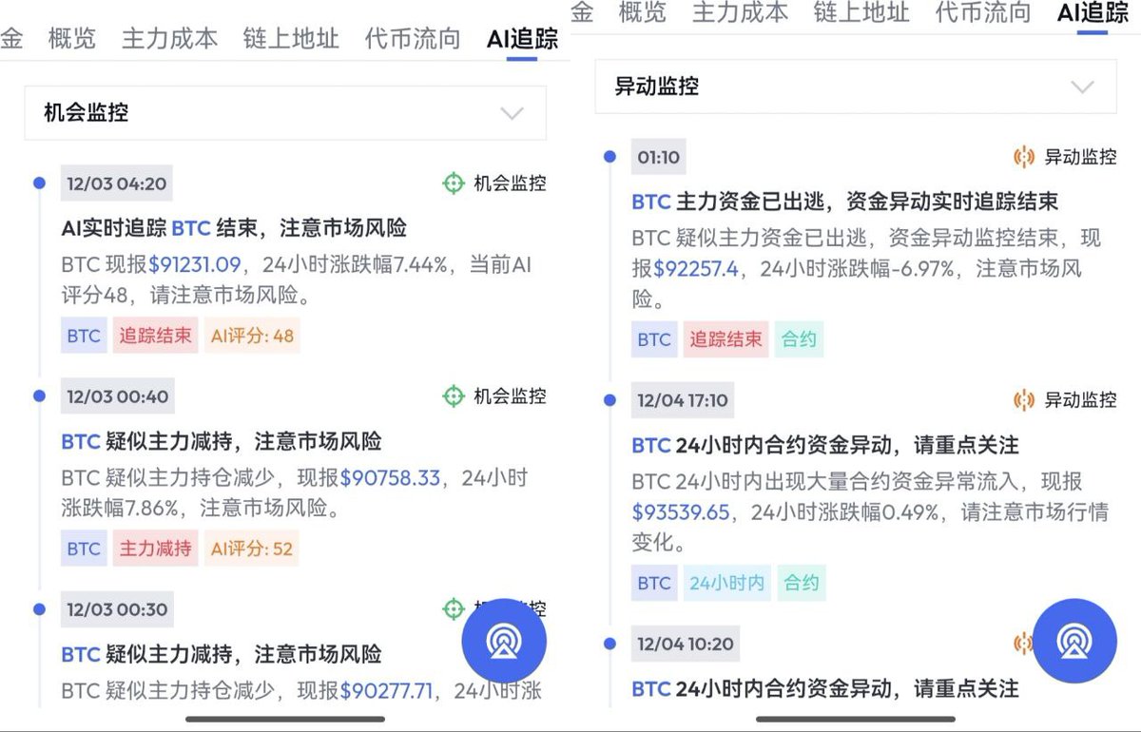
Task: Tap the 12/03 04:20 timestamp label
Action: tap(117, 183)
